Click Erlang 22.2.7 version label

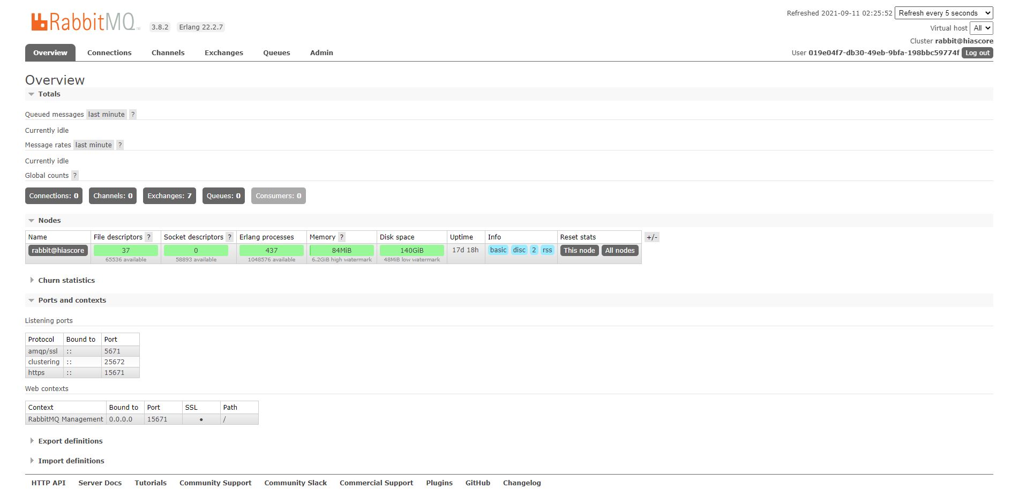click(x=201, y=27)
